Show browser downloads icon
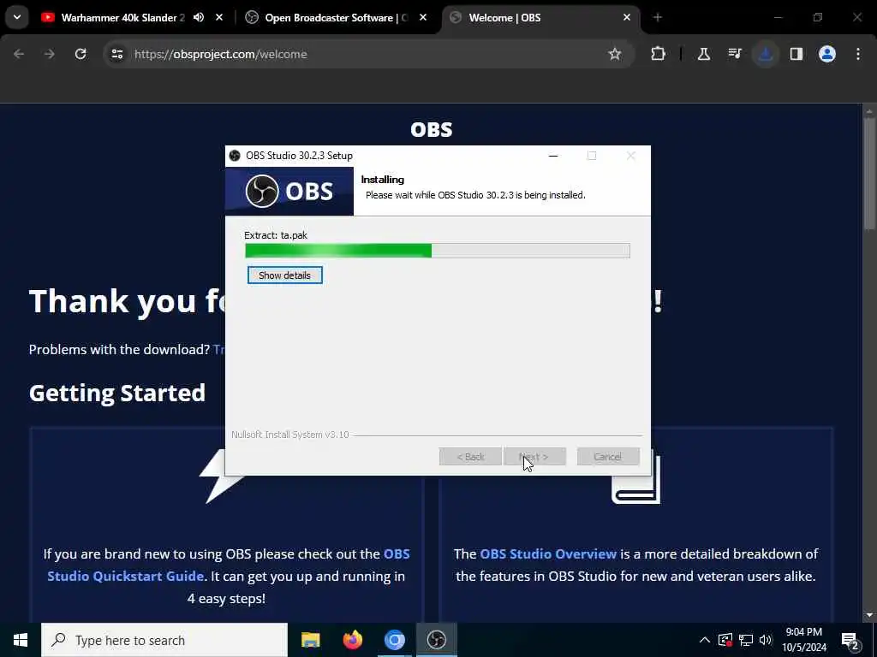Screen dimensions: 877x657 click(766, 54)
